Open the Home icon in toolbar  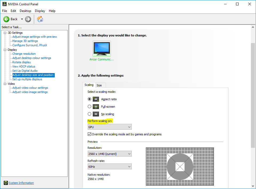(40, 19)
